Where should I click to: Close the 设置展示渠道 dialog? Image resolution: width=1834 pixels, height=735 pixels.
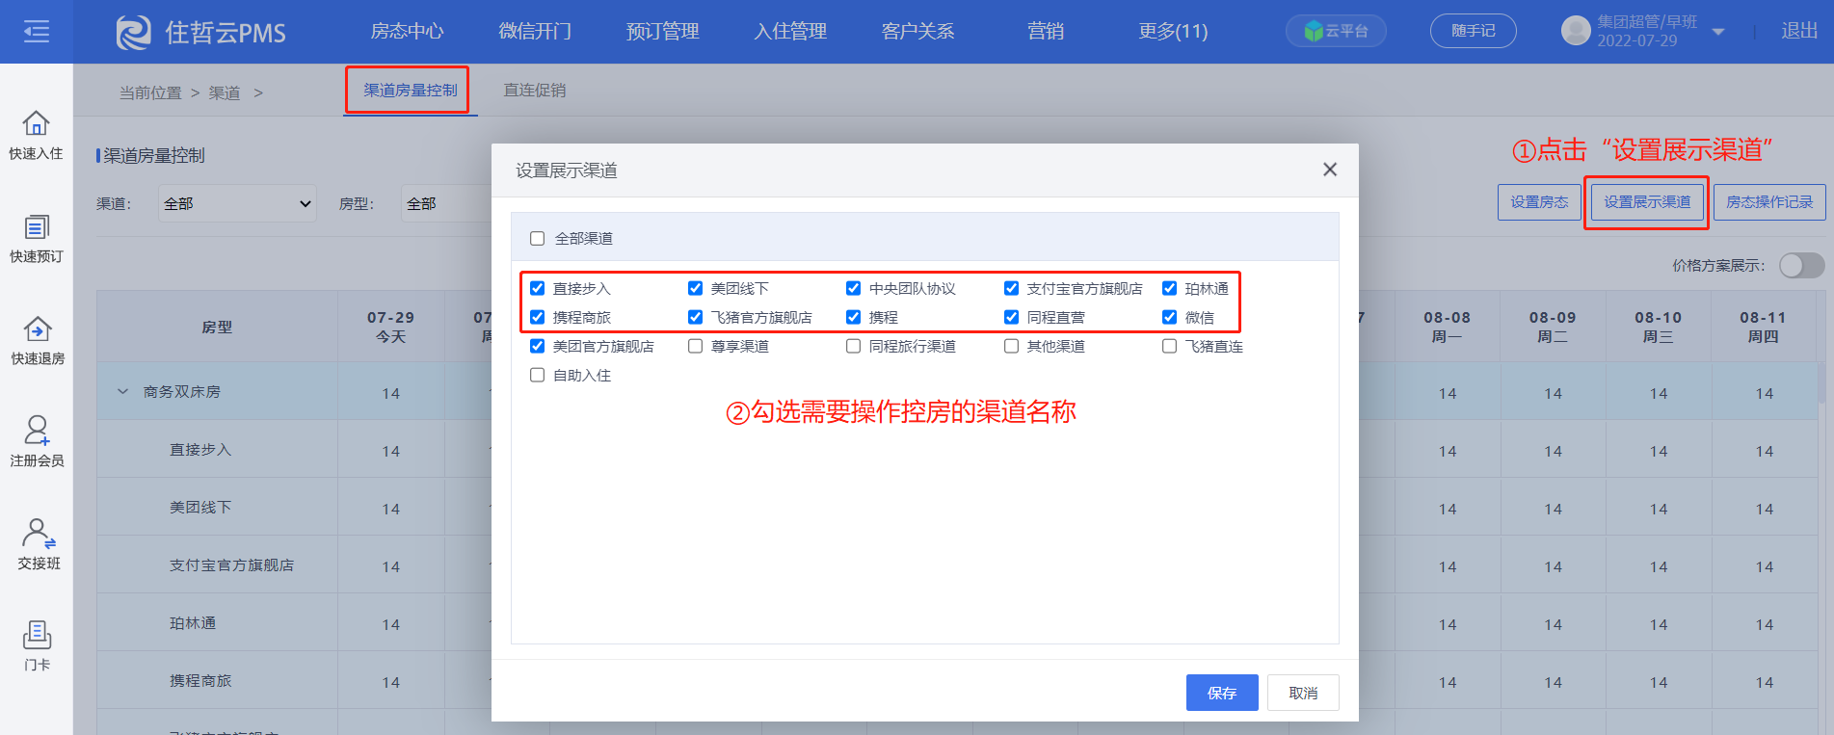point(1330,170)
